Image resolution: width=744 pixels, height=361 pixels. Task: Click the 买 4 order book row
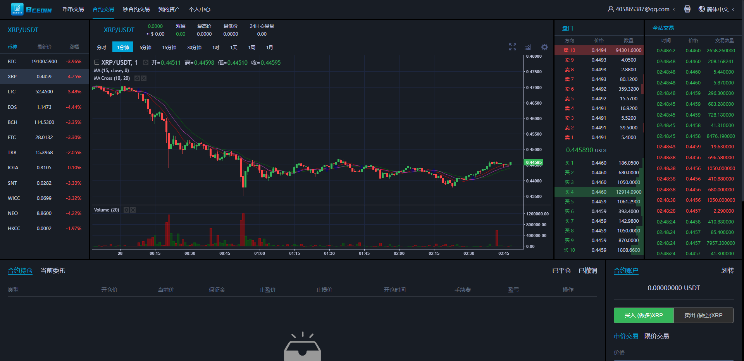point(599,192)
